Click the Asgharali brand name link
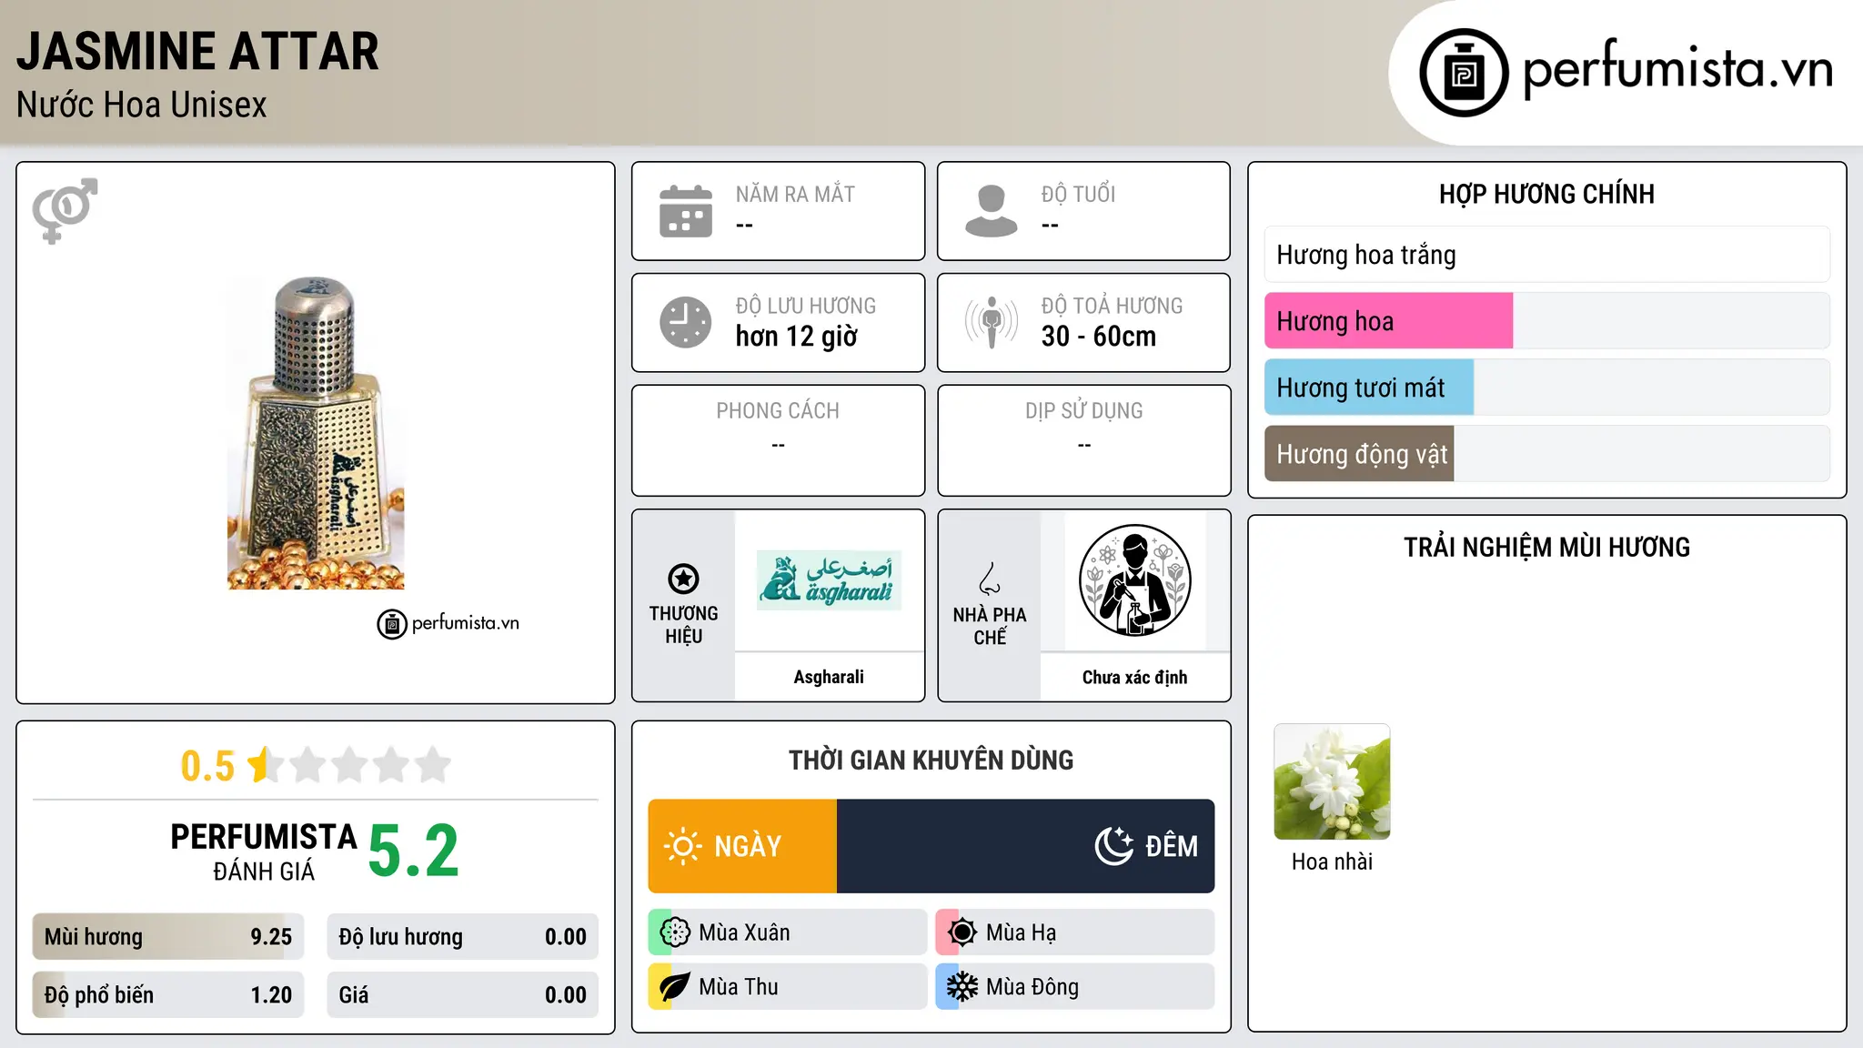The image size is (1863, 1048). pos(829,677)
